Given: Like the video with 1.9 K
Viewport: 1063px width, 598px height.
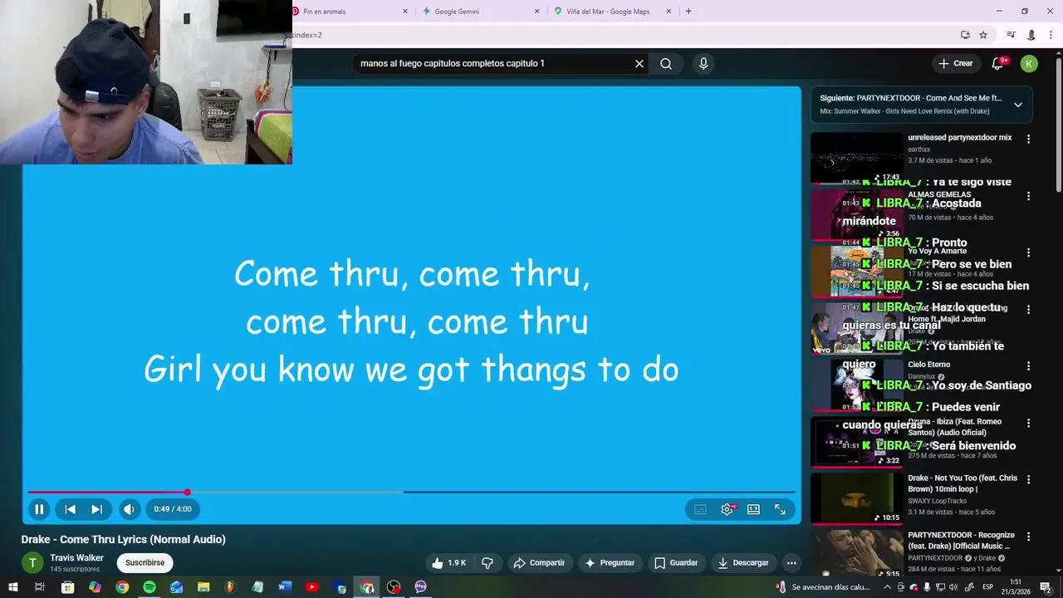Looking at the screenshot, I should pos(448,563).
